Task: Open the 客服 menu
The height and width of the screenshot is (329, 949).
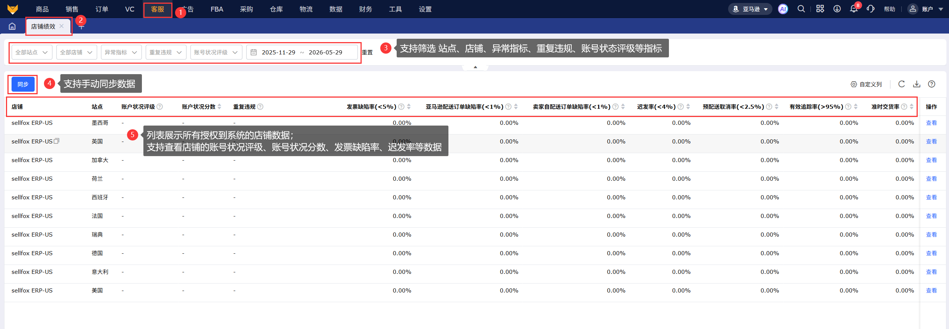Action: pyautogui.click(x=158, y=9)
